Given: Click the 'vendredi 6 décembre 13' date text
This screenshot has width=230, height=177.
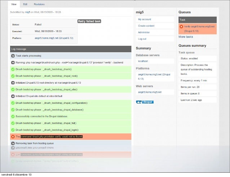Looking at the screenshot, I should click(x=16, y=174).
